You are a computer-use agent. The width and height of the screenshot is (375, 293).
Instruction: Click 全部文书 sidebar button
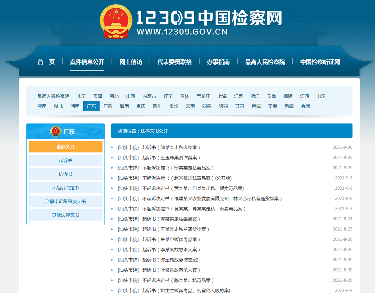(x=66, y=147)
